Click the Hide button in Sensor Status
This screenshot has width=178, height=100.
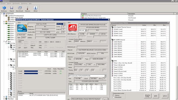coord(156,96)
